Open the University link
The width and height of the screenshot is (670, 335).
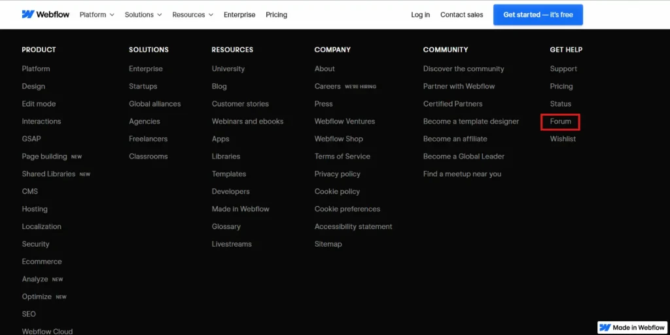coord(228,69)
